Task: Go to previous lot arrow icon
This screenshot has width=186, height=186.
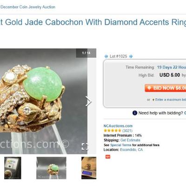Action: click(106, 56)
